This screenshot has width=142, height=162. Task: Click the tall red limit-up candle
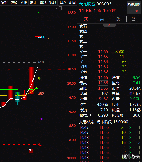point(31,80)
